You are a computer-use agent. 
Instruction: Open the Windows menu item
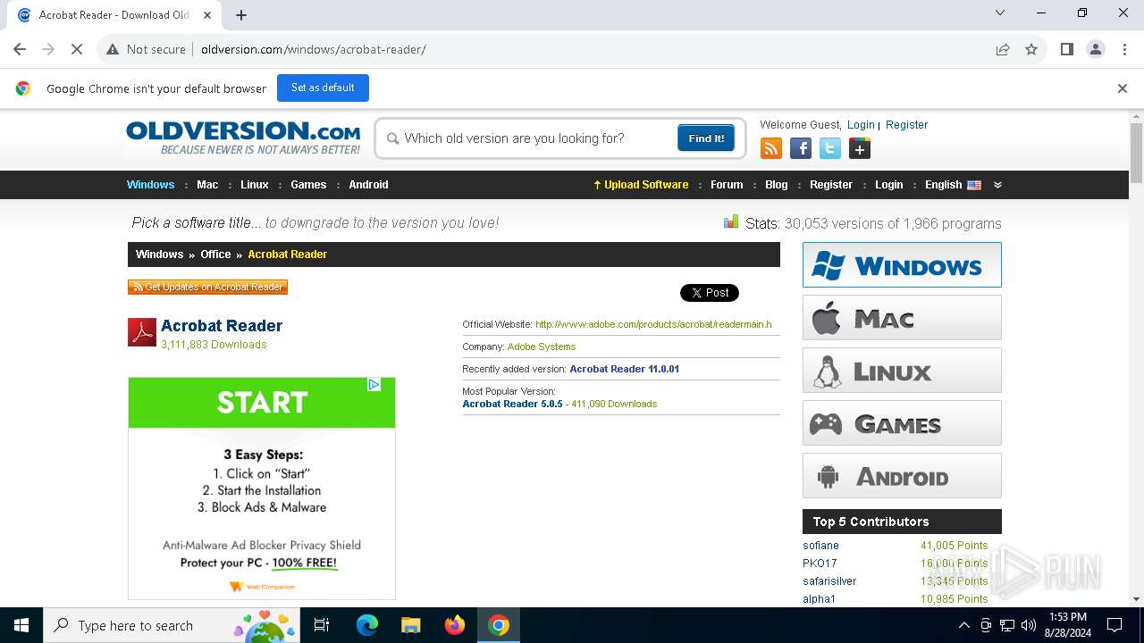tap(150, 185)
